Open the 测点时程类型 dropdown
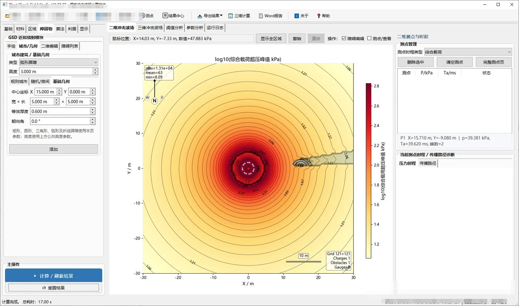 point(468,52)
